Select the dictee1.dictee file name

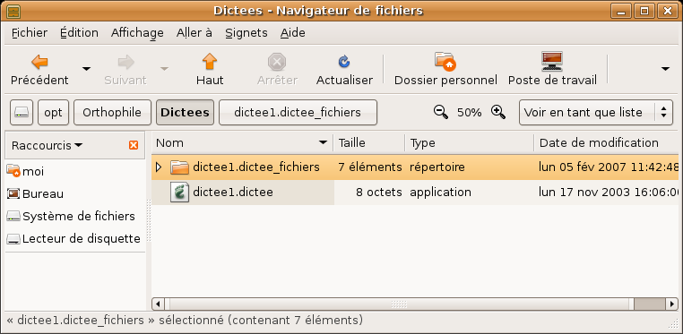(x=233, y=193)
